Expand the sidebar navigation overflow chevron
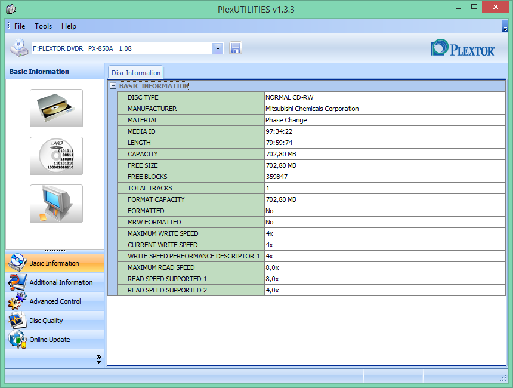Viewport: 513px width, 388px height. point(99,359)
